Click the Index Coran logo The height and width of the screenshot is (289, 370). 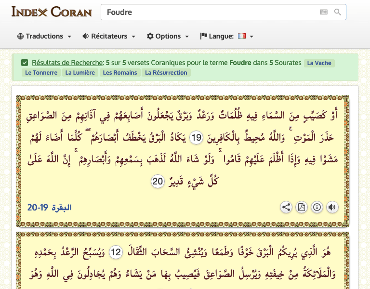pos(52,12)
